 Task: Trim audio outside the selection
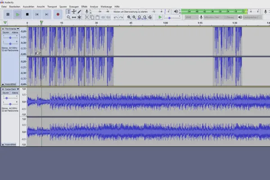pyautogui.click(x=103, y=17)
